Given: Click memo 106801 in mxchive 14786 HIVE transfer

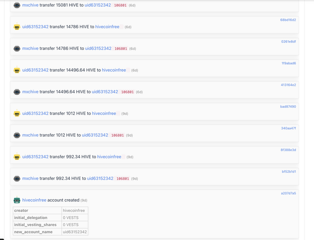Looking at the screenshot, I should click(x=121, y=49).
